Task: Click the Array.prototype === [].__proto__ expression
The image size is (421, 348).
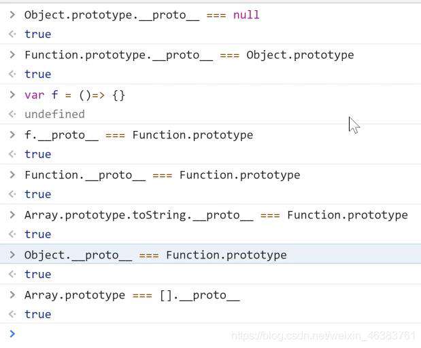Action: (132, 295)
